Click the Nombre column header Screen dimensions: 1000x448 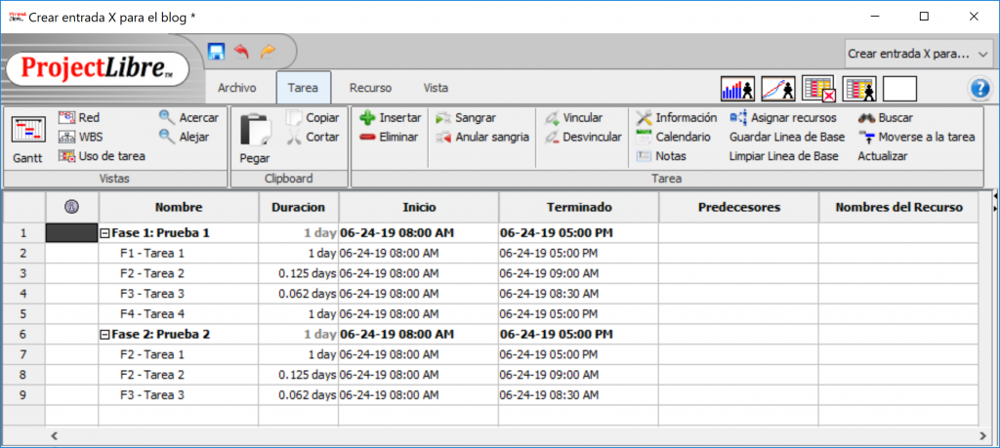[179, 207]
